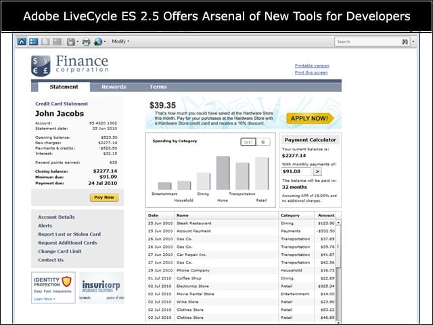Image resolution: width=433 pixels, height=325 pixels.
Task: Click the APPLY NOW! button
Action: (x=310, y=118)
